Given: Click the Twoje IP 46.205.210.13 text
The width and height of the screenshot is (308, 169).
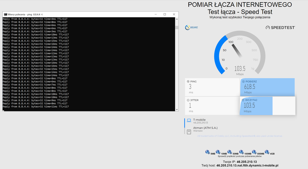Looking at the screenshot, I should tap(240, 162).
